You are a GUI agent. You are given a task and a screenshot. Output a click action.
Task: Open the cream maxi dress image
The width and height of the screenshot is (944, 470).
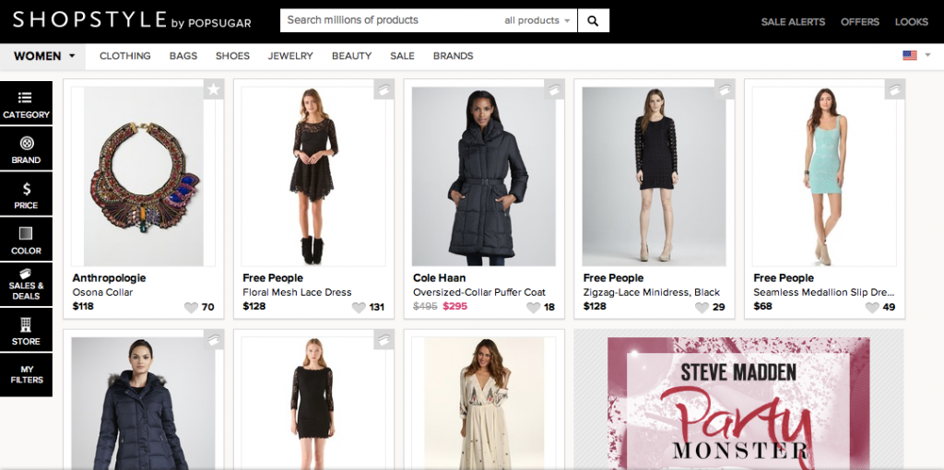click(484, 404)
